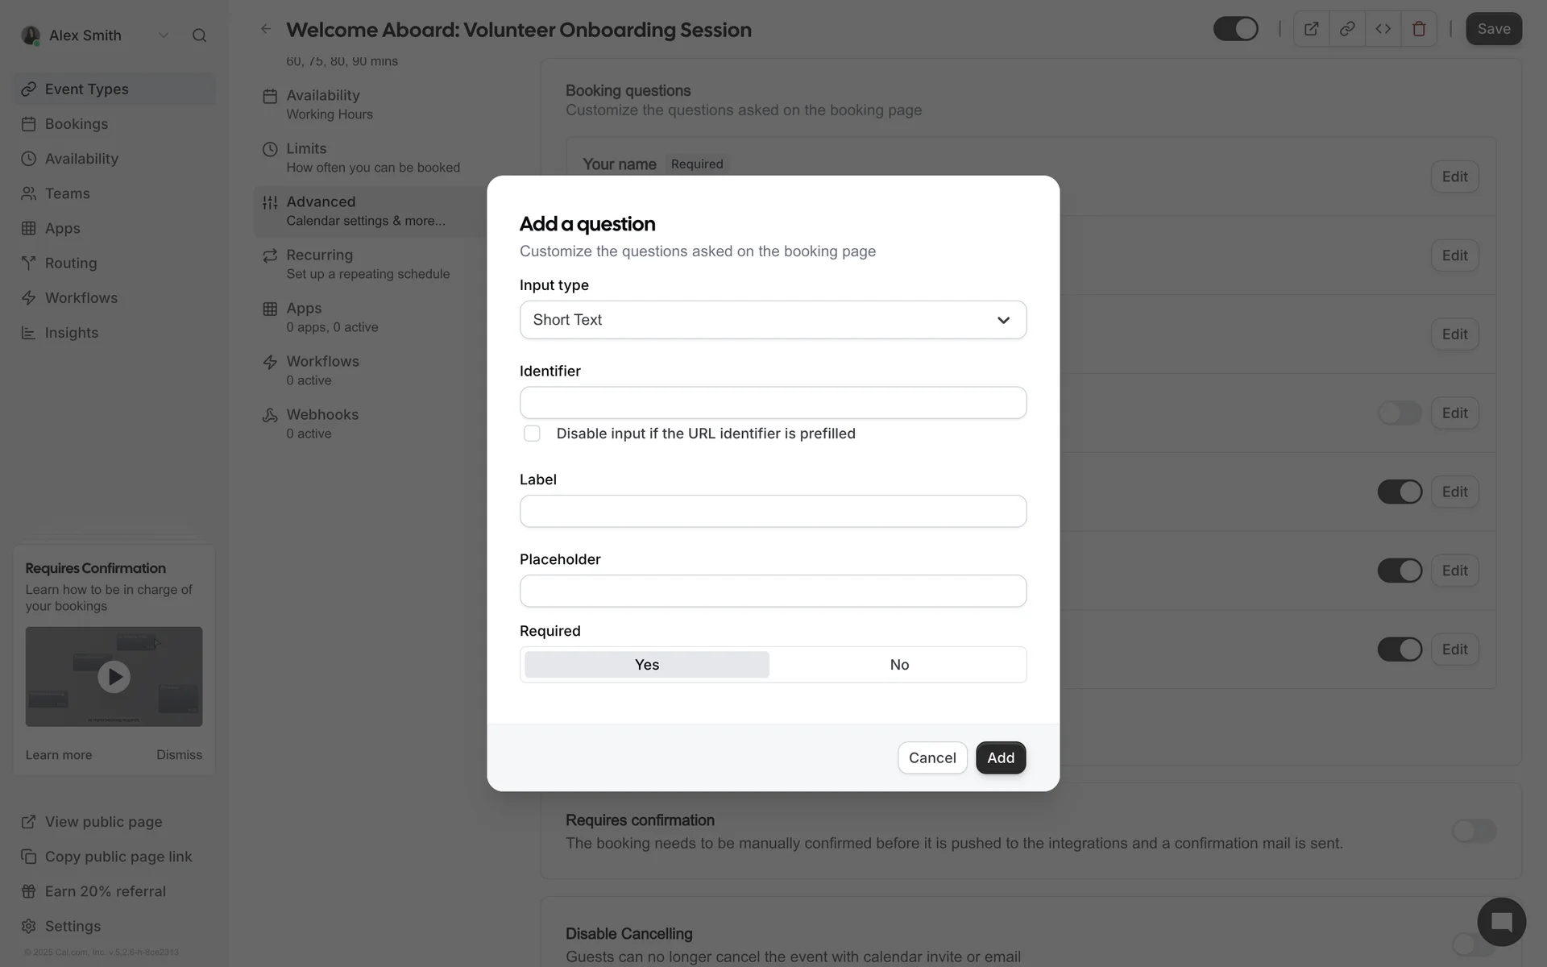Open event preview via external link icon
Viewport: 1547px width, 967px height.
click(x=1311, y=29)
